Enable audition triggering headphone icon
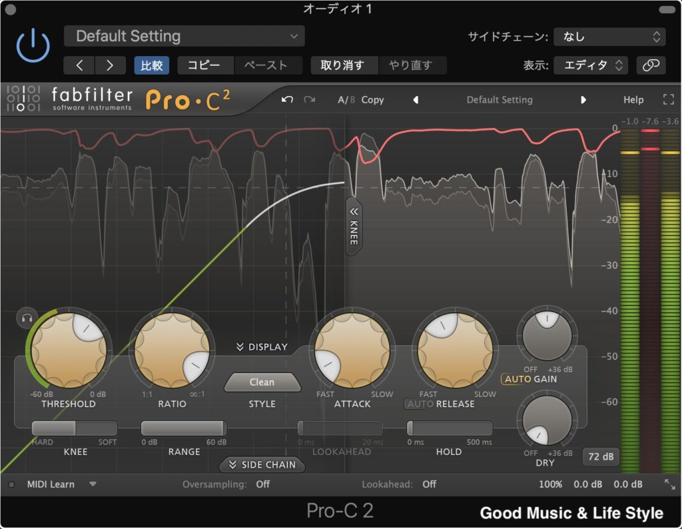The image size is (682, 529). coord(27,318)
